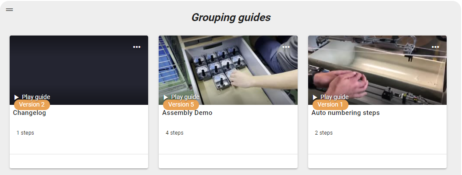Open the Auto numbering steps title
The height and width of the screenshot is (175, 462).
point(345,113)
